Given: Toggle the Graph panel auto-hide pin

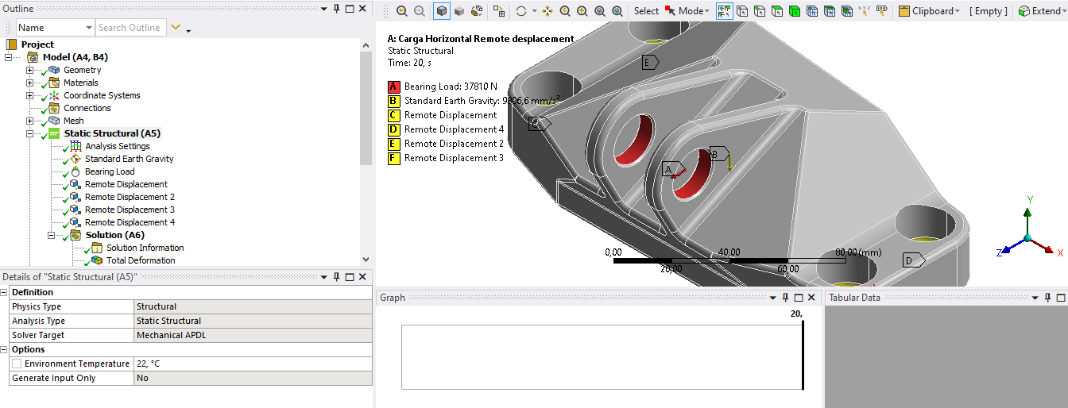Looking at the screenshot, I should [785, 298].
